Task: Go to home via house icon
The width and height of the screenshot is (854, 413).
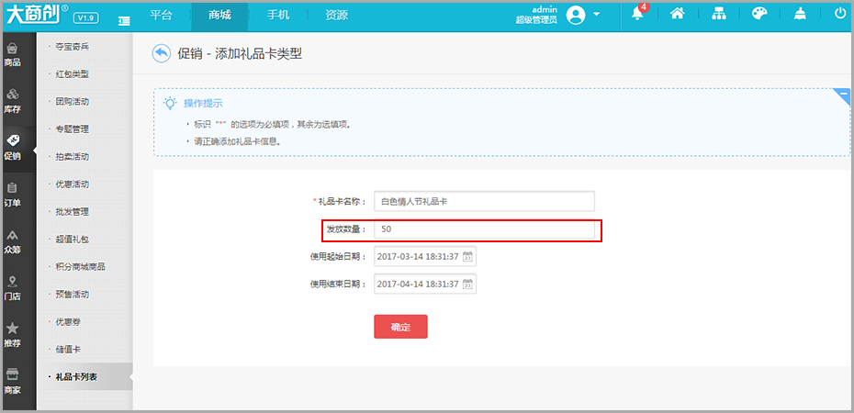Action: tap(678, 15)
